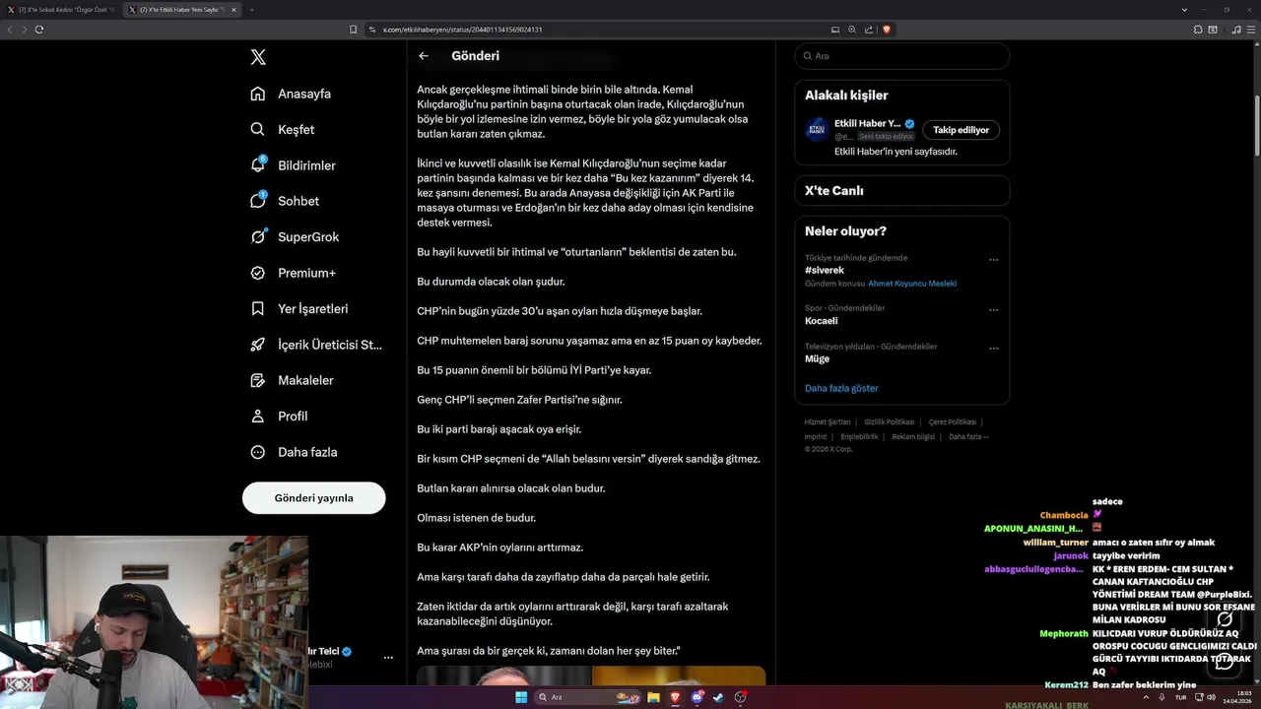The image size is (1261, 709).
Task: Open İçerik Üreticisi Stüdyosu
Action: (x=316, y=345)
